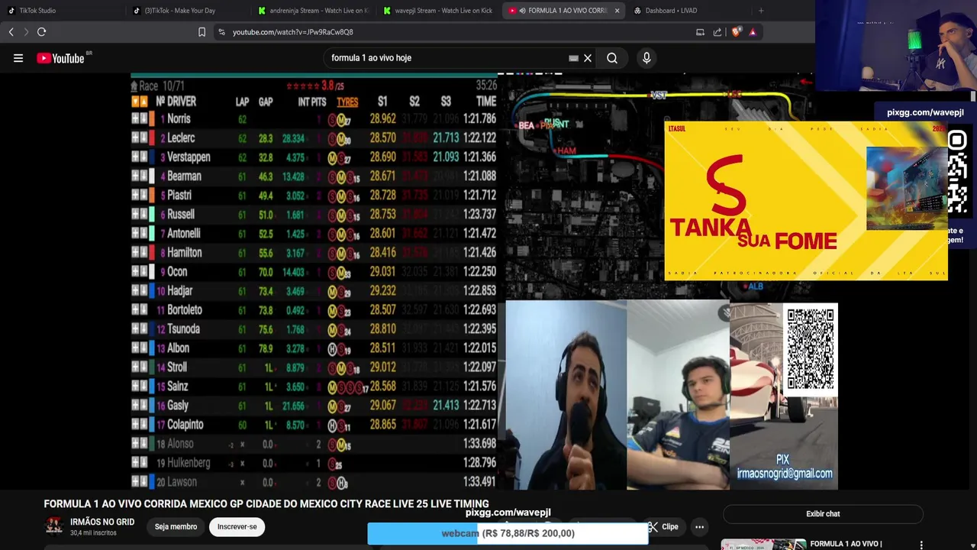The width and height of the screenshot is (977, 550).
Task: Open options menu on the suggested video
Action: point(921,545)
